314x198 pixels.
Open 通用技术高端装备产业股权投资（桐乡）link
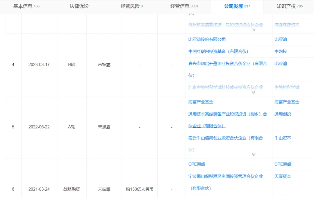228,120
